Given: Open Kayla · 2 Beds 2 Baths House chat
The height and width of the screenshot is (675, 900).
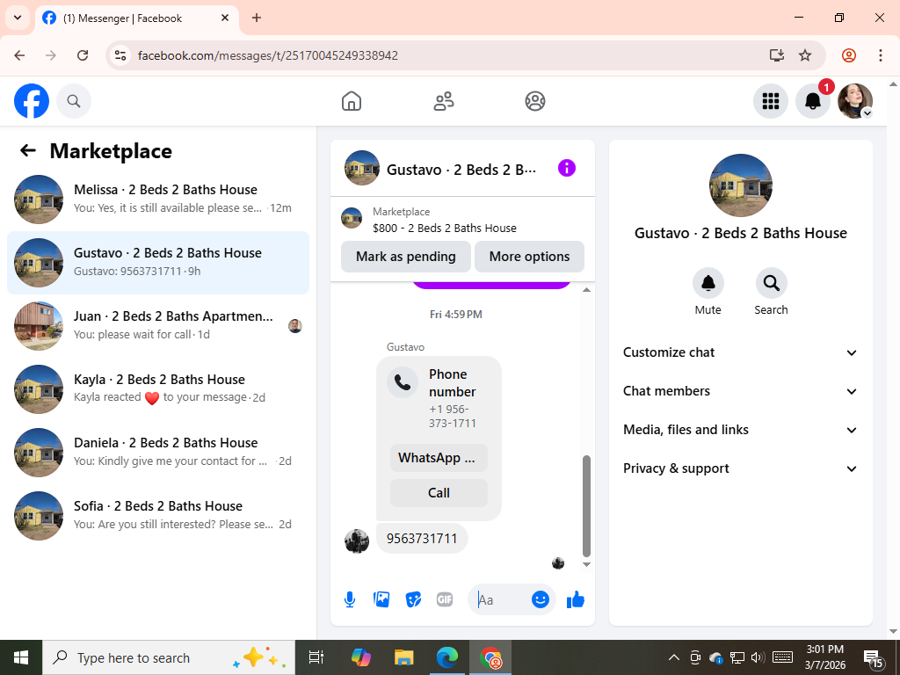Looking at the screenshot, I should 158,389.
